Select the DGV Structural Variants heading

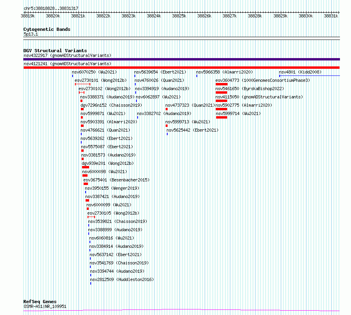[55, 51]
